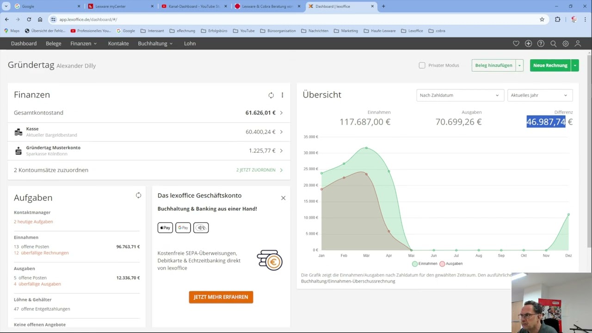The height and width of the screenshot is (333, 592).
Task: Toggle the Ausgaben legend series
Action: click(451, 264)
